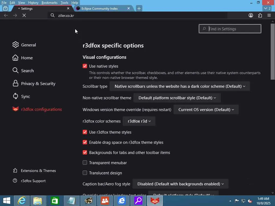Click the r3dfox taskbar icon

pyautogui.click(x=155, y=201)
